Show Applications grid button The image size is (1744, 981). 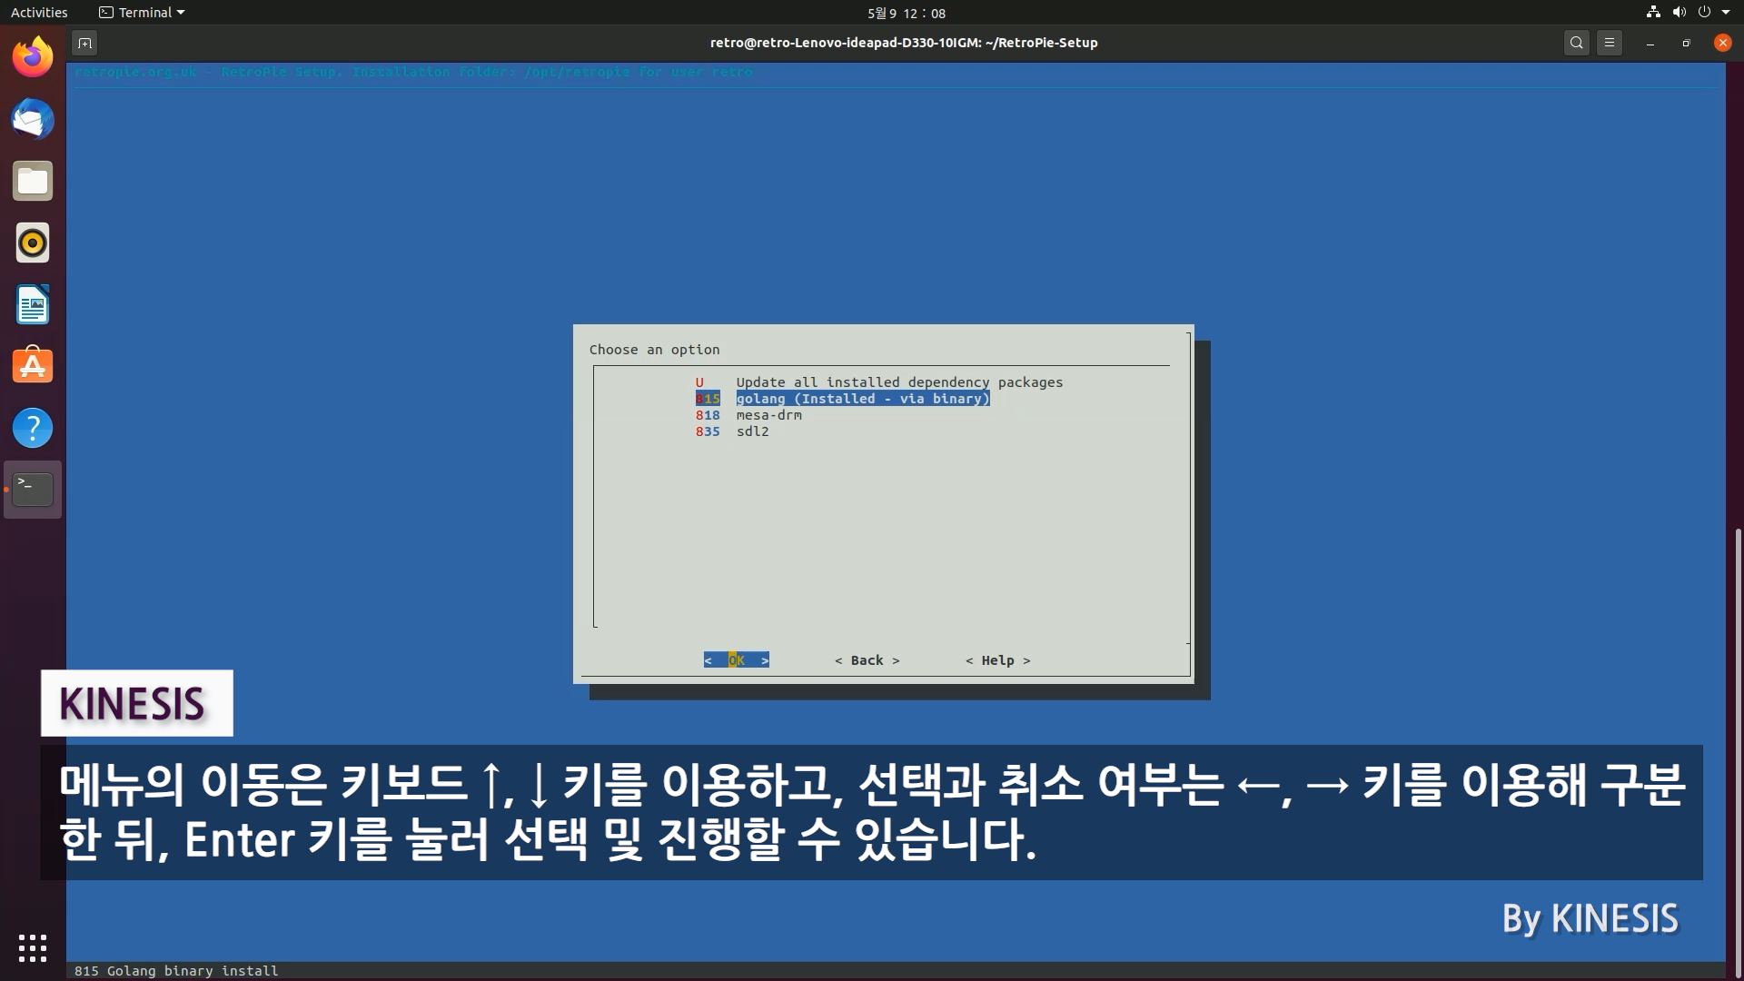click(33, 947)
